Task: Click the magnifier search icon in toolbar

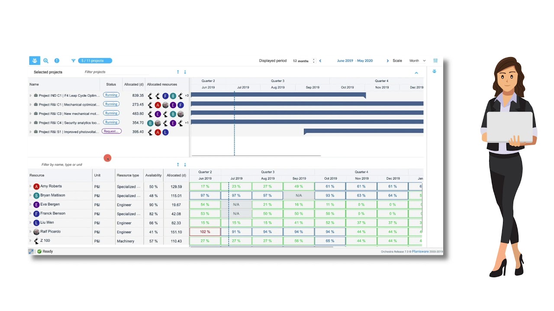Action: (x=46, y=61)
